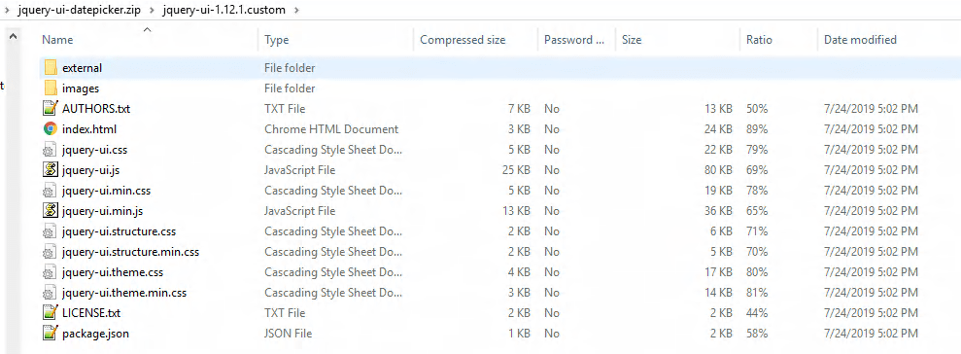Click the 17 KB size of jquery-ui.theme.css

click(718, 272)
